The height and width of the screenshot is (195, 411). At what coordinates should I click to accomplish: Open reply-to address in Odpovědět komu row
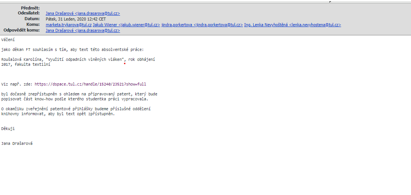coord(83,30)
